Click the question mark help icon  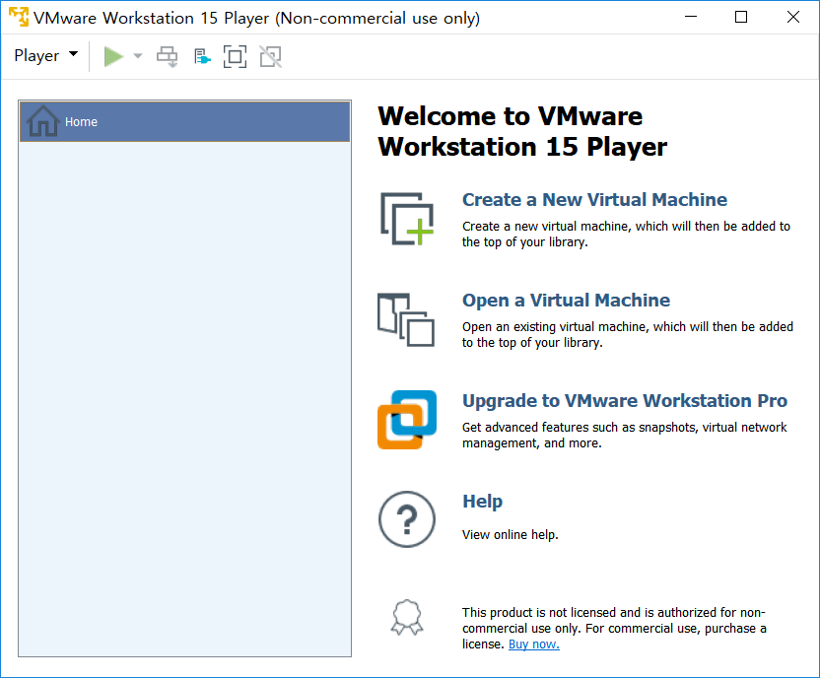[407, 519]
